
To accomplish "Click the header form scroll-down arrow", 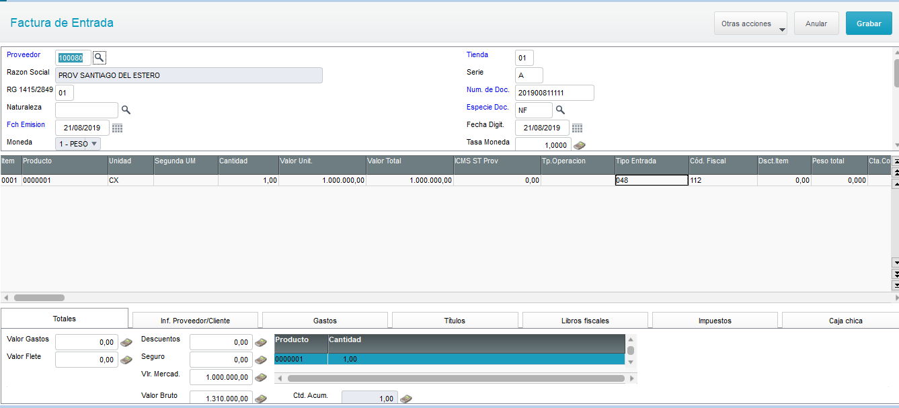I will pyautogui.click(x=896, y=145).
